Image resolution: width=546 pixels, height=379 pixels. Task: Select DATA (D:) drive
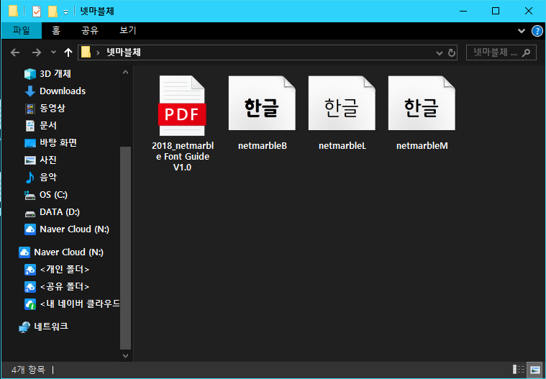coord(60,212)
